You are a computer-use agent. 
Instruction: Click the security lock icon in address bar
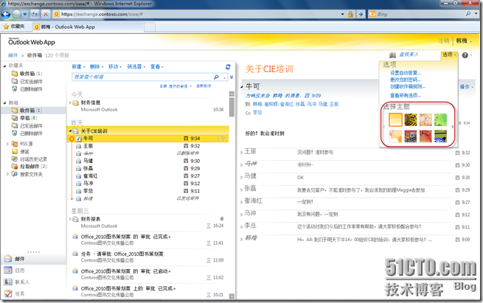point(350,14)
